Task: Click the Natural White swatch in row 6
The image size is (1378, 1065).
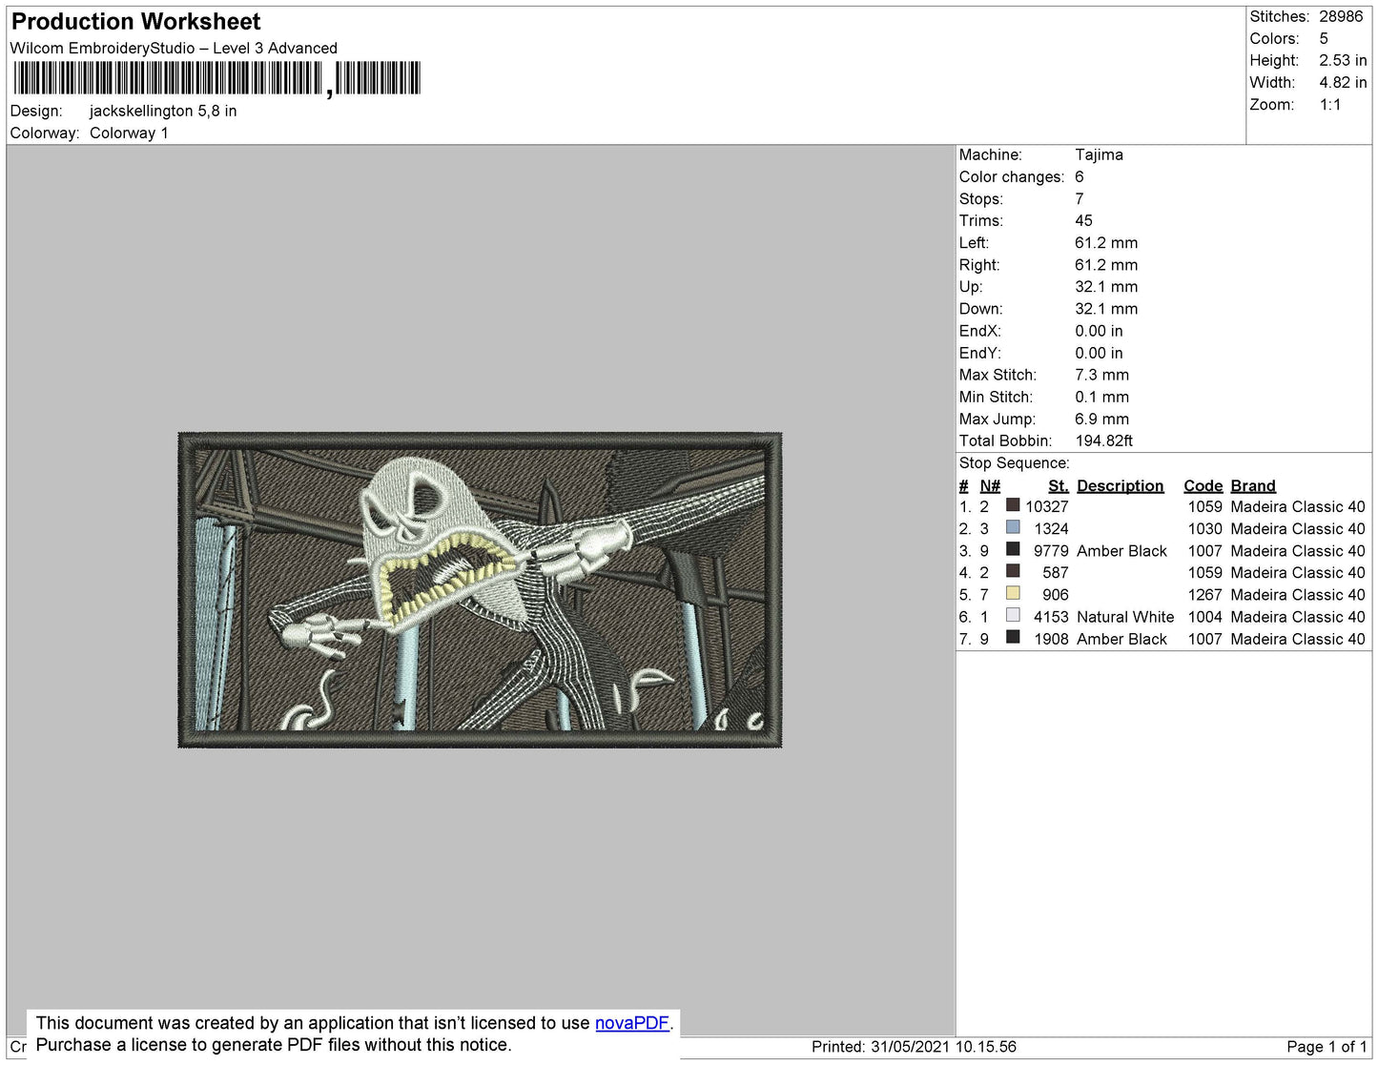Action: [x=1013, y=615]
